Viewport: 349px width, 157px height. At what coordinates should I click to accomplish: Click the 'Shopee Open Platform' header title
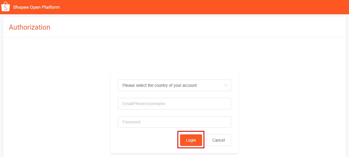coord(36,7)
